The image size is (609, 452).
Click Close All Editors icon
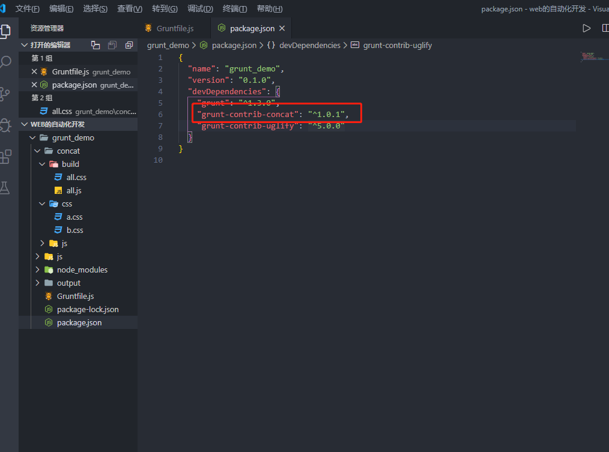[129, 45]
